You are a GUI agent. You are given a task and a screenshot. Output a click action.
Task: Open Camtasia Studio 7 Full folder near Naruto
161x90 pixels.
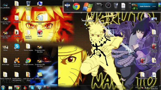pos(109,34)
